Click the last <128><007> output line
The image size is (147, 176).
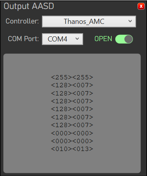[x=72, y=125]
